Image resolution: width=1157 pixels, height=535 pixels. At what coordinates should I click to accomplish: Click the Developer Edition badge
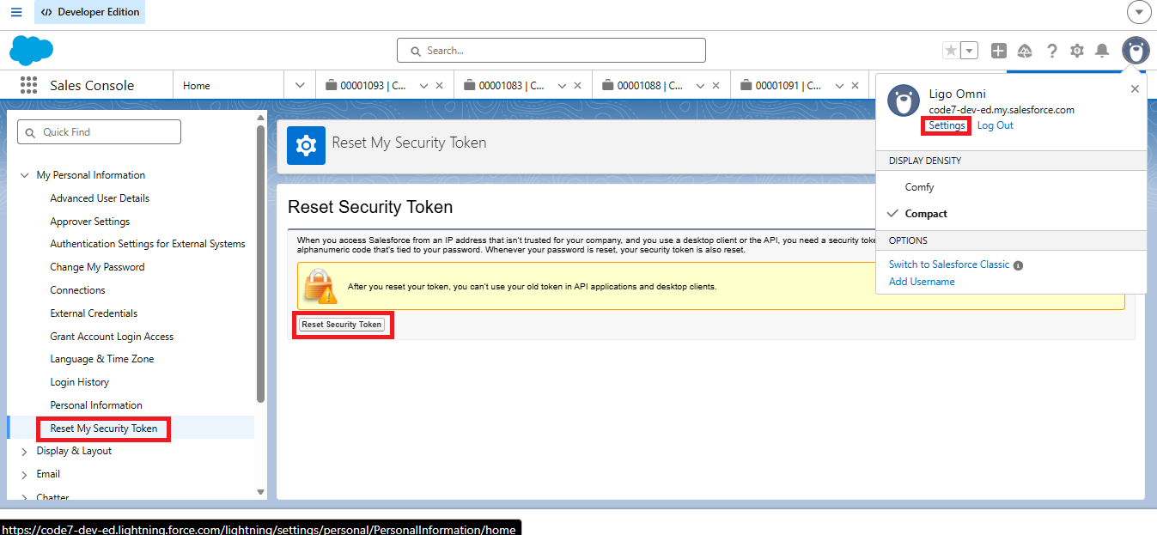[90, 12]
